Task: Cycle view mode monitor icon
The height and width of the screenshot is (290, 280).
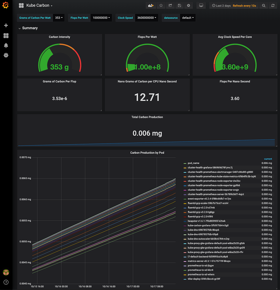Action: tap(201, 5)
